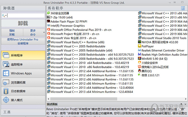Select the Intel(R) Processor Graphics icon
The height and width of the screenshot is (117, 188).
(x=49, y=25)
